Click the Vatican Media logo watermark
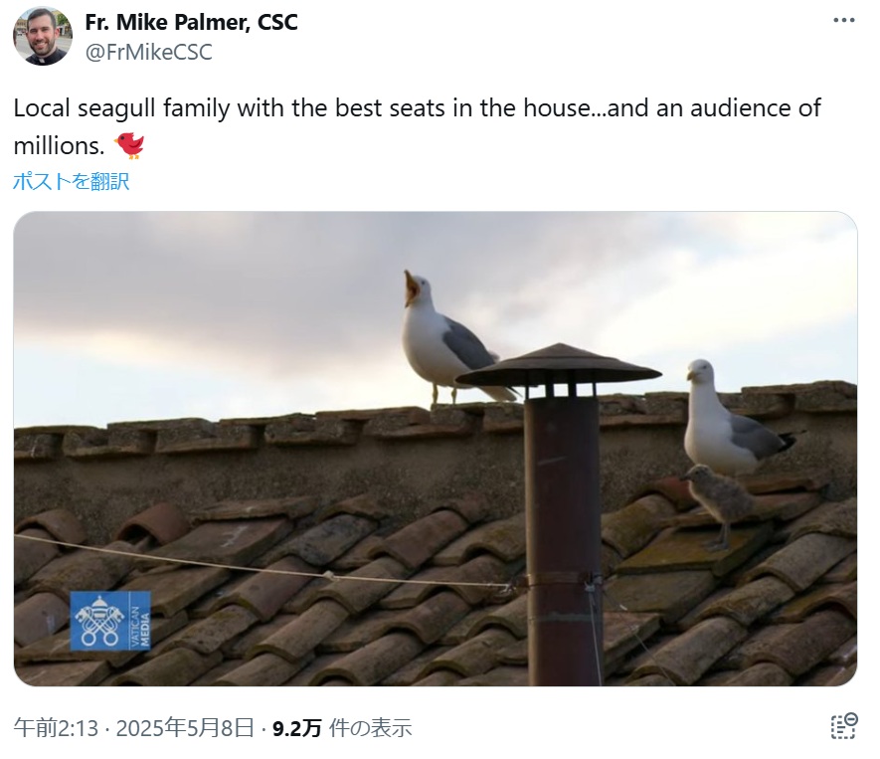This screenshot has width=880, height=759. 110,621
